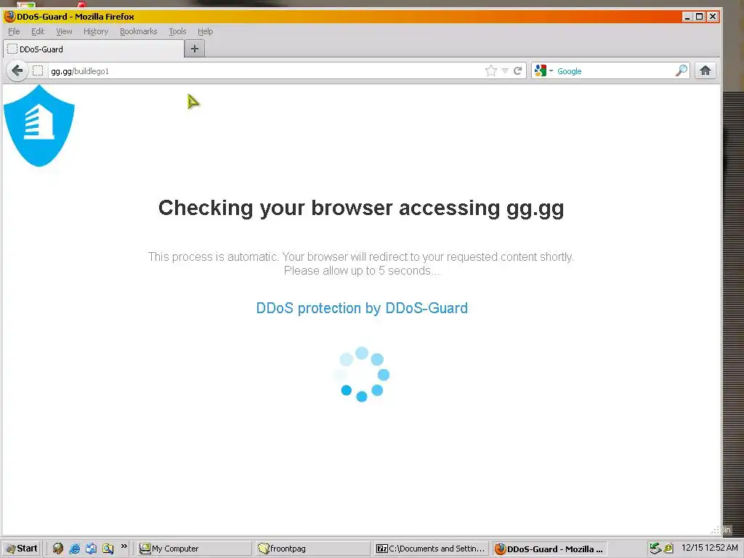The image size is (744, 558).
Task: Open the Google search engine selector
Action: tap(543, 70)
